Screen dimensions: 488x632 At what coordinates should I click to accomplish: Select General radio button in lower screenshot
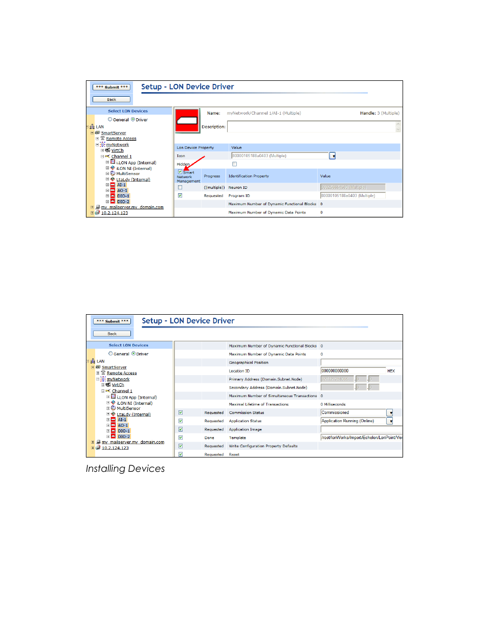110,354
